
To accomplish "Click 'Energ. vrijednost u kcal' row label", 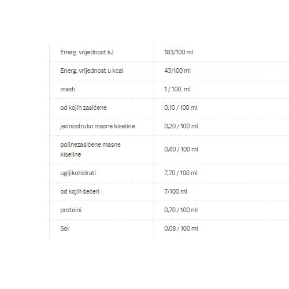I will 92,71.
